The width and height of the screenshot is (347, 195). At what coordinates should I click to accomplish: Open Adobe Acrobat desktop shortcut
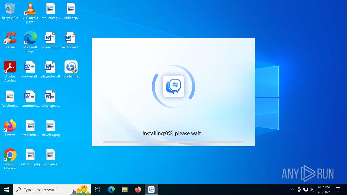[10, 71]
